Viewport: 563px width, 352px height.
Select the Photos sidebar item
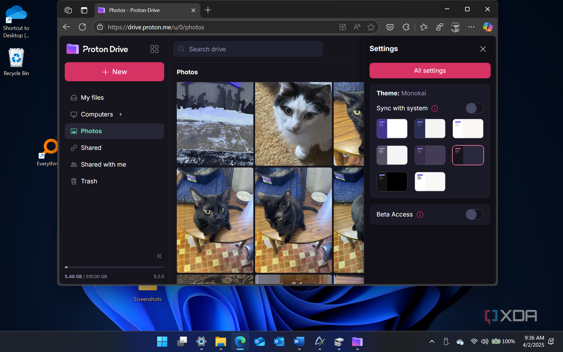(114, 131)
